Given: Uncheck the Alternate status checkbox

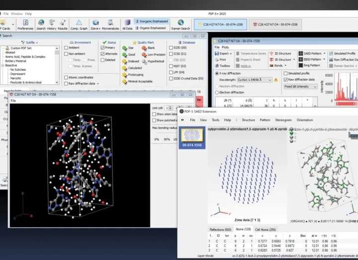Looking at the screenshot, I should point(102,54).
